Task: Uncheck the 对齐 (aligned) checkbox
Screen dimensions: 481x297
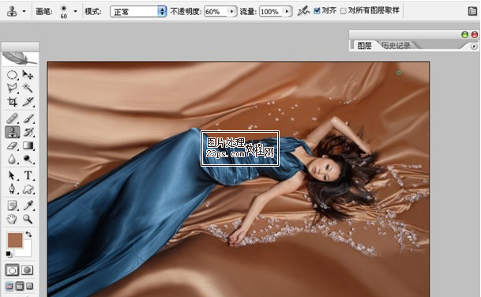Action: pyautogui.click(x=317, y=11)
